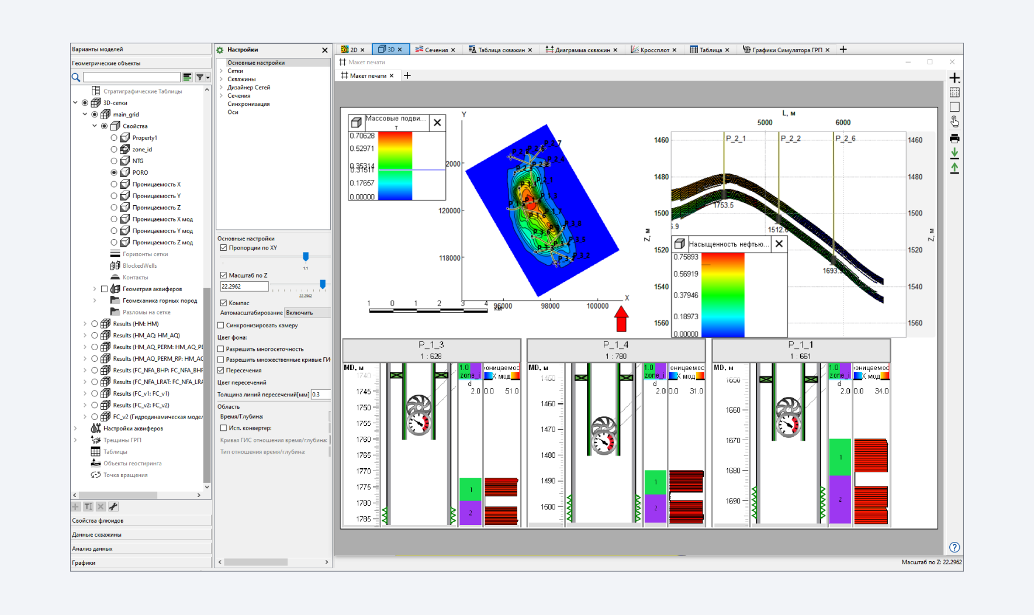The width and height of the screenshot is (1034, 615).
Task: Click the cube icon in Массовые подви... legend
Action: click(x=356, y=123)
